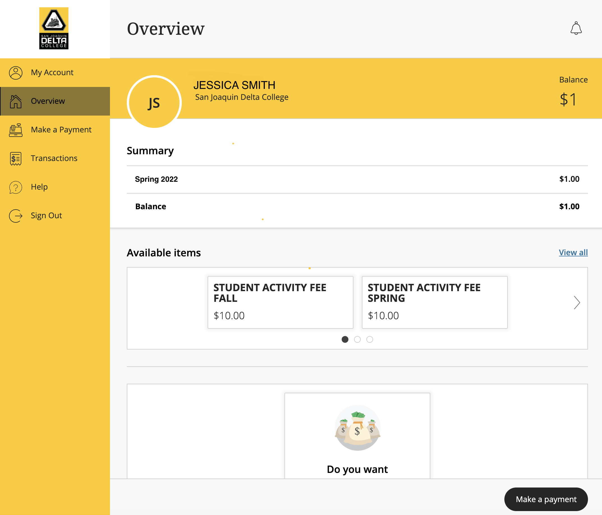602x515 pixels.
Task: Select the Student Activity Fee Fall card
Action: [x=280, y=302]
